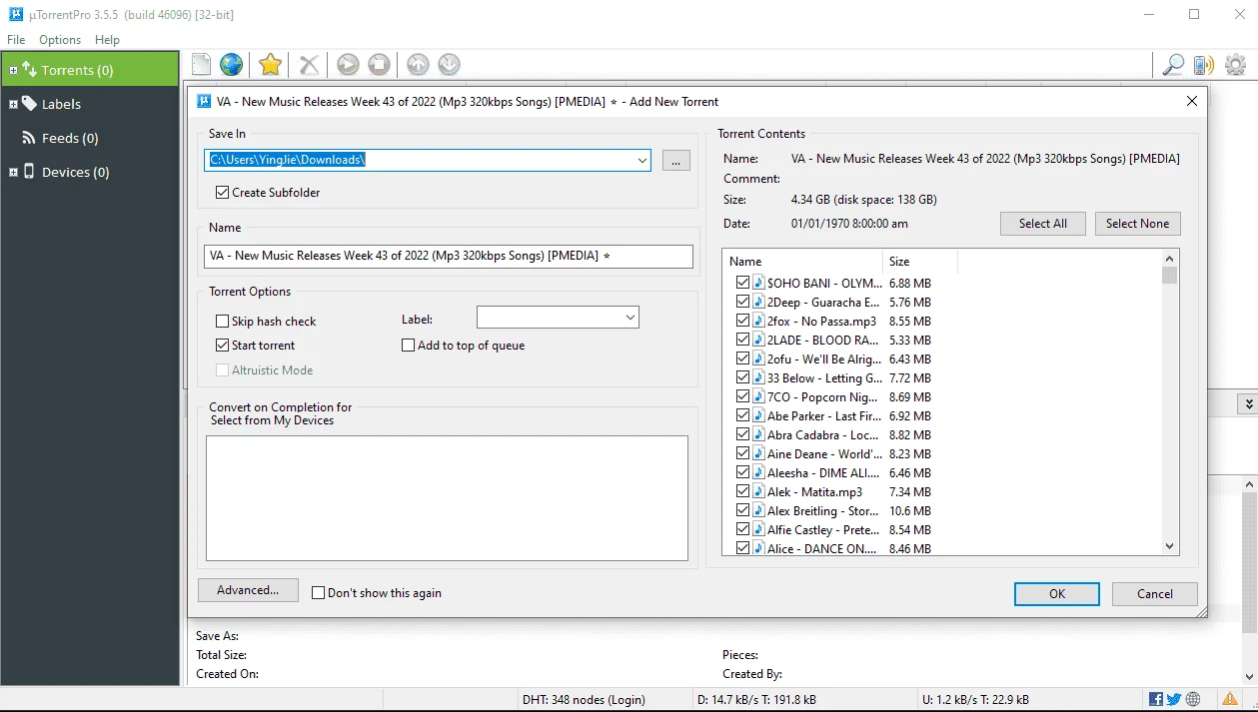1258x712 pixels.
Task: Click the Move Down Queue arrow icon
Action: pos(449,65)
